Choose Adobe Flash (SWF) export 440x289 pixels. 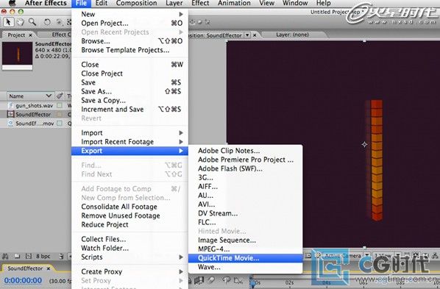pyautogui.click(x=246, y=168)
